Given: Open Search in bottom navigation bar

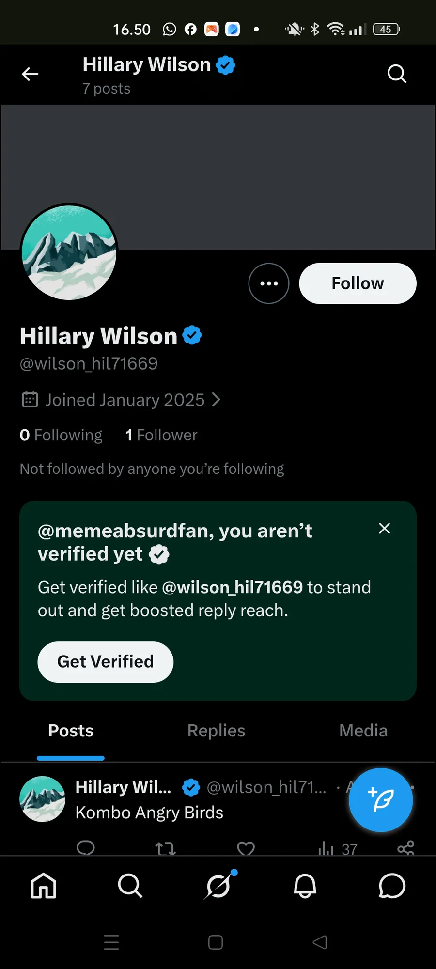Looking at the screenshot, I should pos(130,886).
